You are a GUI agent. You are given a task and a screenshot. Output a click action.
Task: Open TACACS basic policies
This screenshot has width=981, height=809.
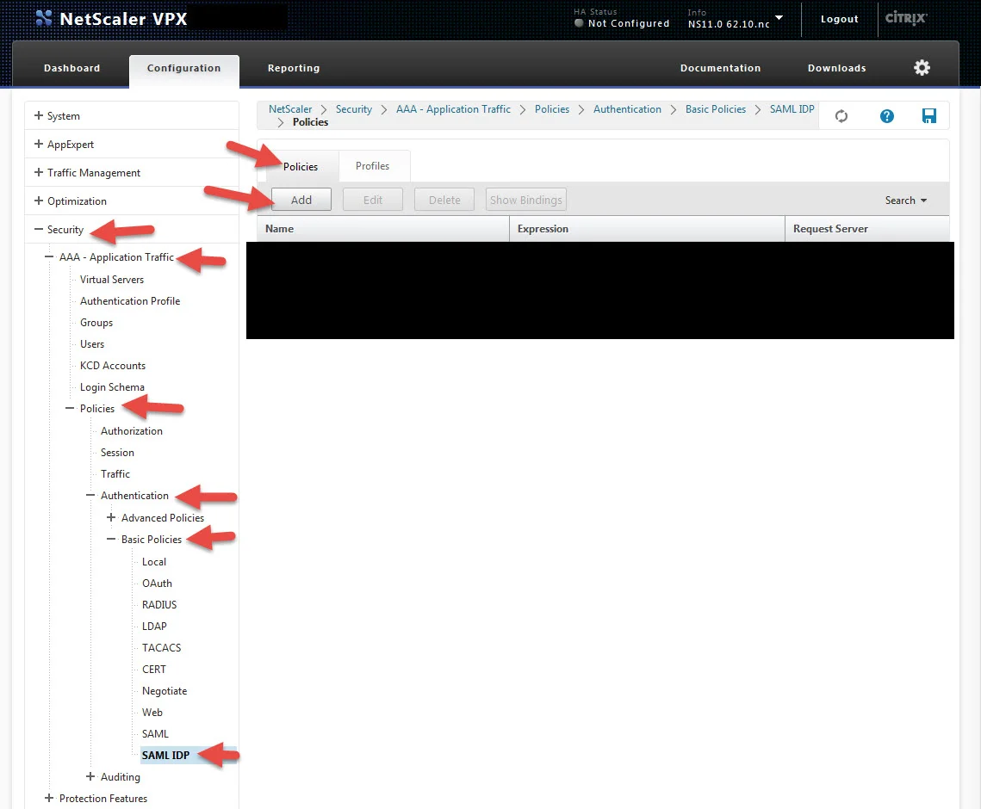(x=161, y=648)
